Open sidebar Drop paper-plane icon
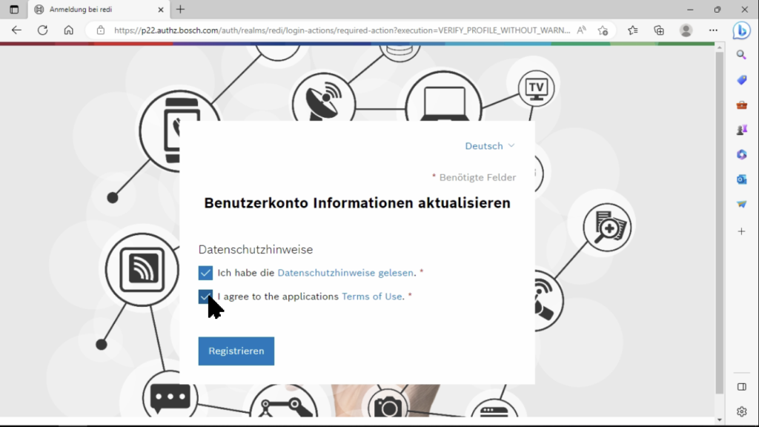Viewport: 759px width, 427px height. coord(741,205)
